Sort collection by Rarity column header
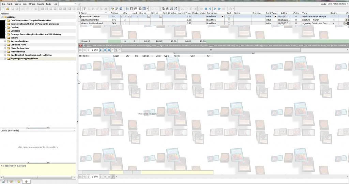 (333, 13)
